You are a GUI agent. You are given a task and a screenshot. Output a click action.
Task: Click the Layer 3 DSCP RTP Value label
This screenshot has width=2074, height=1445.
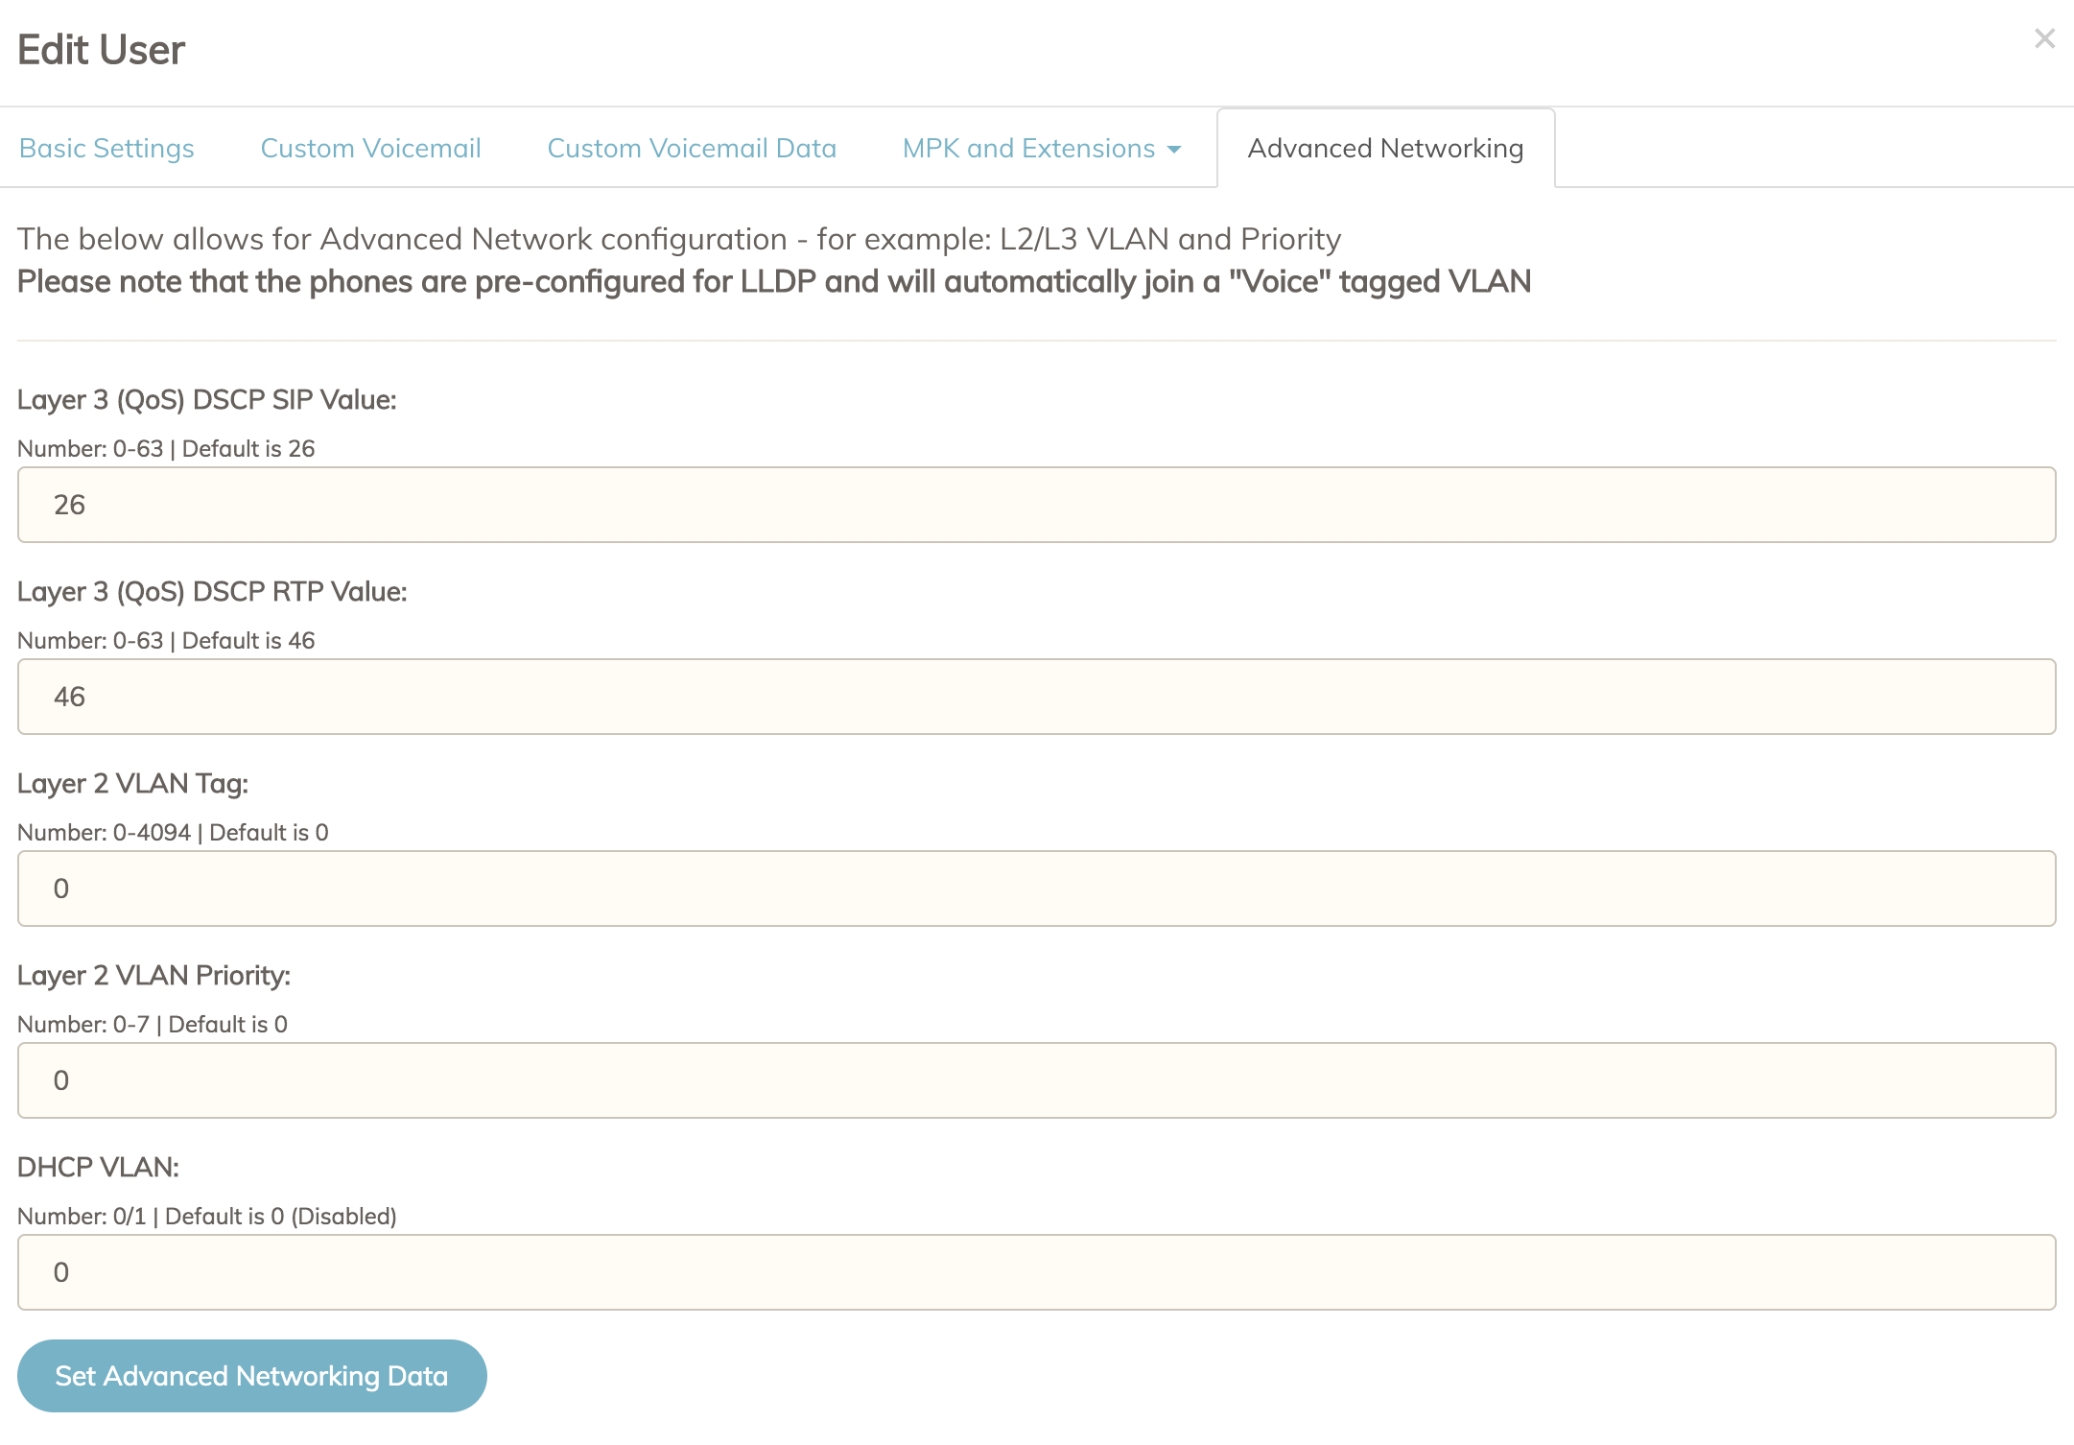click(x=212, y=592)
